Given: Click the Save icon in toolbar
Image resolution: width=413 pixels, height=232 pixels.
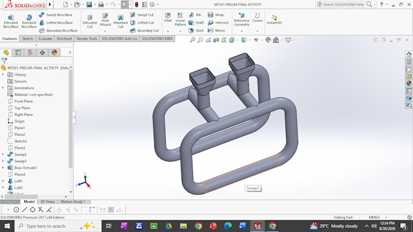Looking at the screenshot, I should click(89, 4).
